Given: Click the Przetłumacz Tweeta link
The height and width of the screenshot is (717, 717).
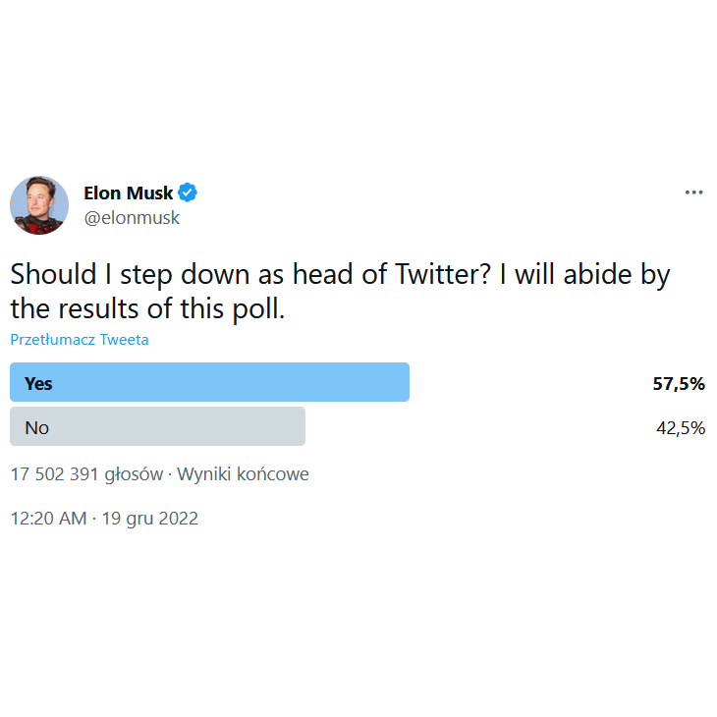Looking at the screenshot, I should click(x=80, y=340).
